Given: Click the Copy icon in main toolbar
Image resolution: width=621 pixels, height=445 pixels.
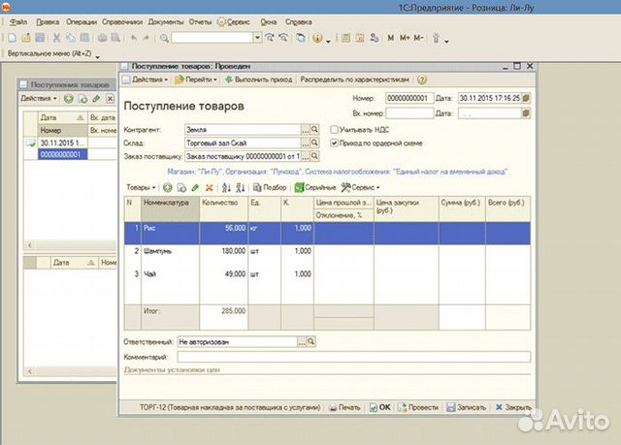Looking at the screenshot, I should tap(71, 38).
